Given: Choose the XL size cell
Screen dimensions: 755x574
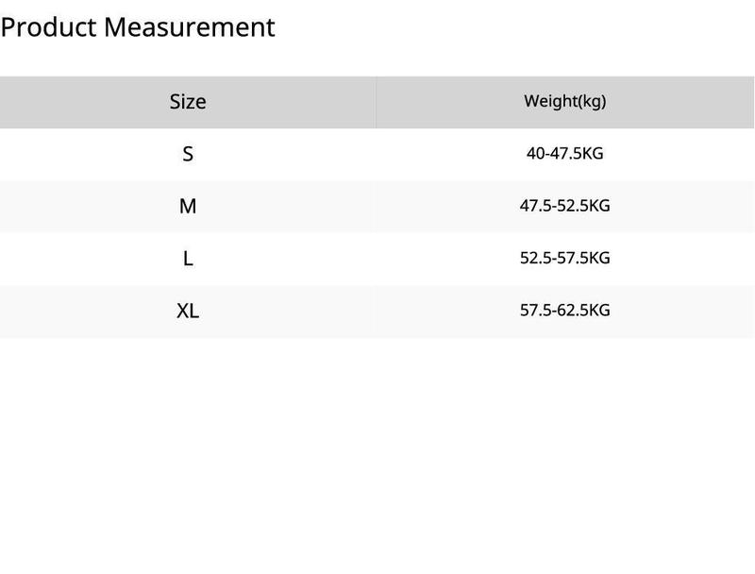Looking at the screenshot, I should pyautogui.click(x=188, y=312).
